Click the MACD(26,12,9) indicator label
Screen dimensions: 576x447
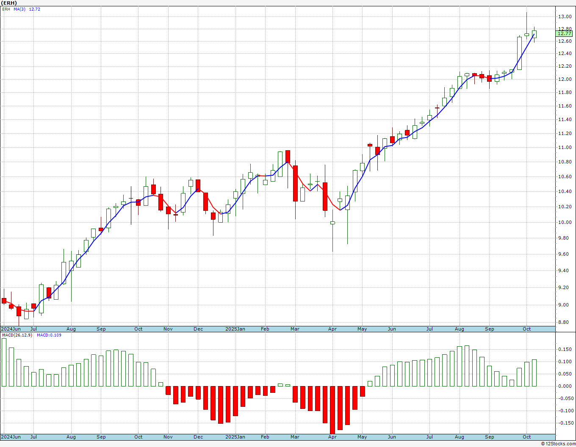pyautogui.click(x=17, y=335)
